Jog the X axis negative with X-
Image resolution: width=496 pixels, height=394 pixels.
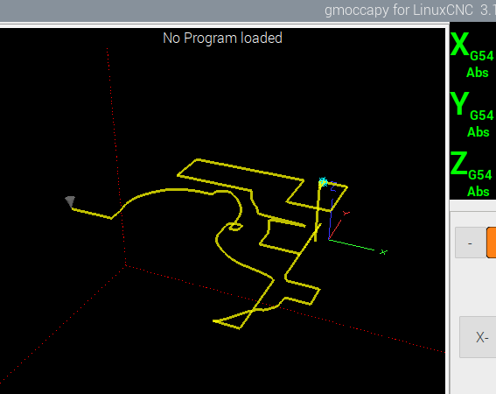click(478, 337)
